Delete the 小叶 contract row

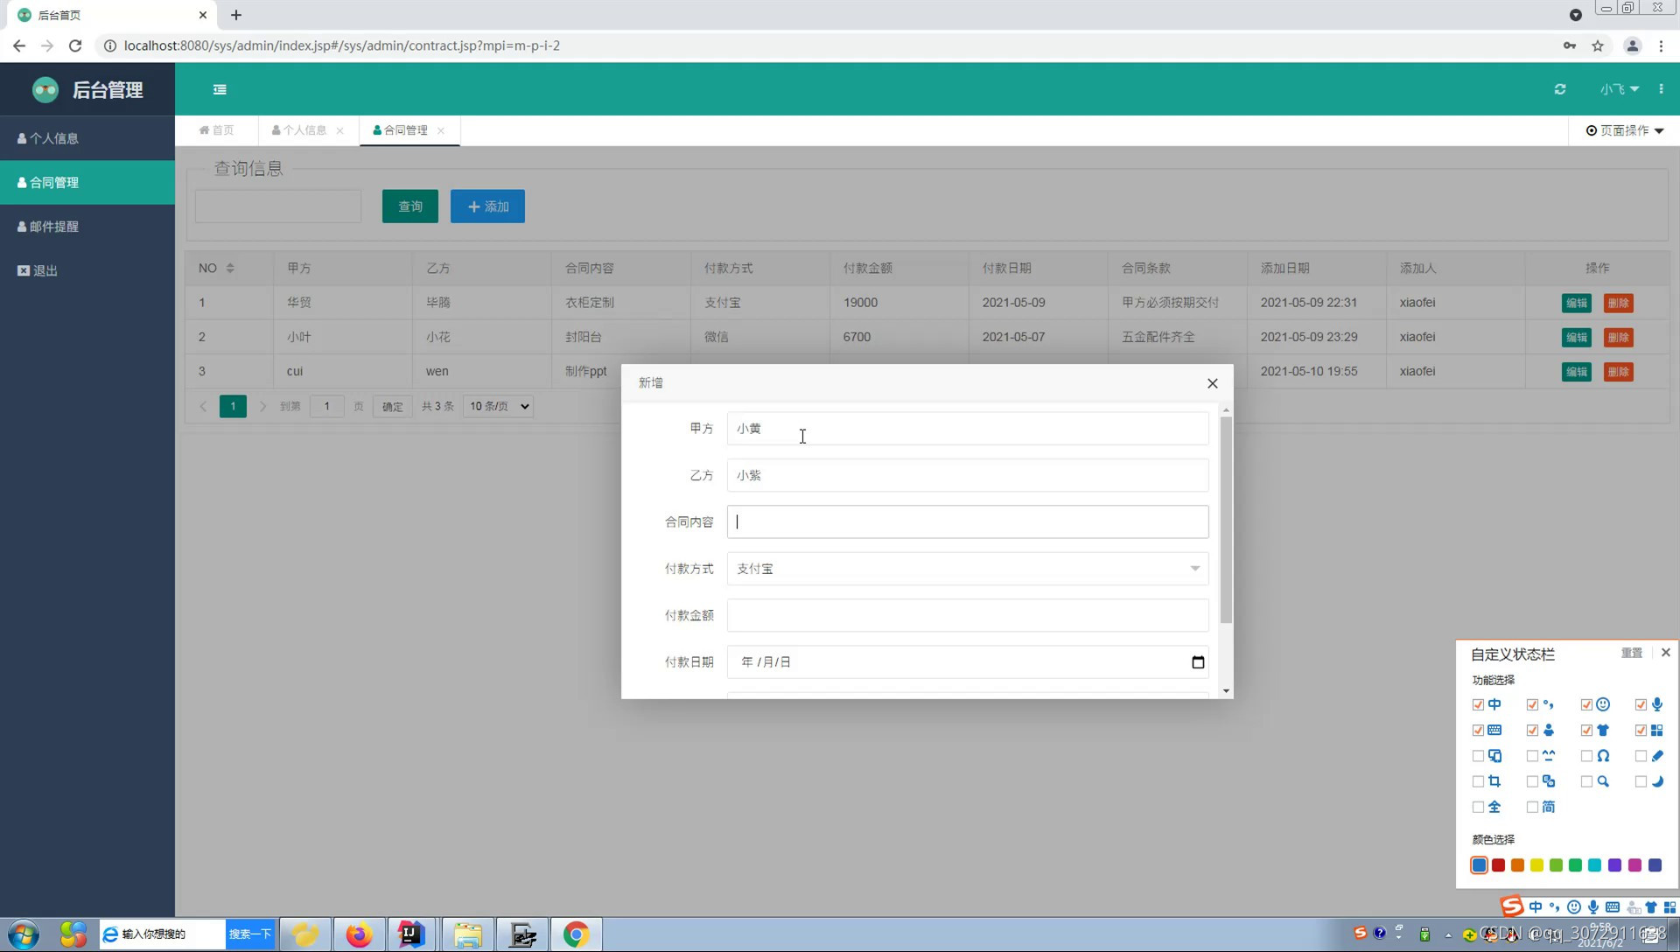1619,337
